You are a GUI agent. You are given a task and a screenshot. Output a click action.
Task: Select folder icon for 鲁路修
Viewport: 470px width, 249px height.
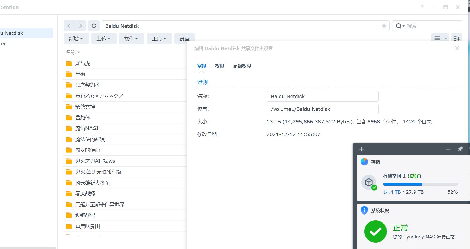click(x=69, y=118)
